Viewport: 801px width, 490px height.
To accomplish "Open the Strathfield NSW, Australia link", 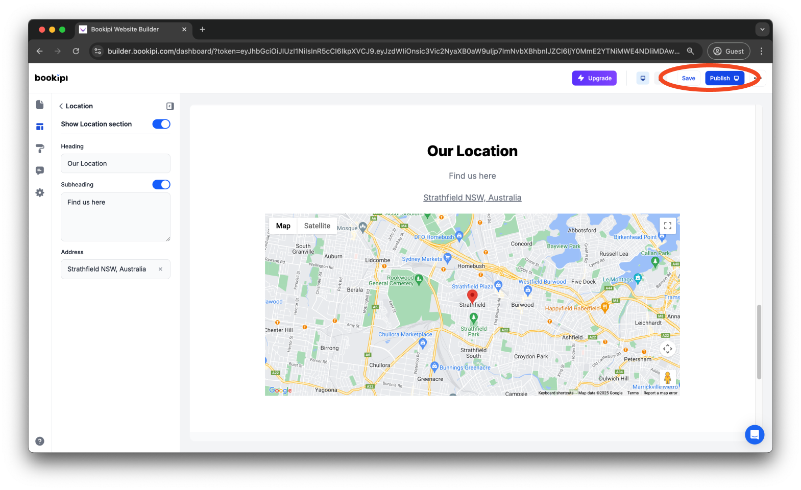I will pyautogui.click(x=472, y=198).
